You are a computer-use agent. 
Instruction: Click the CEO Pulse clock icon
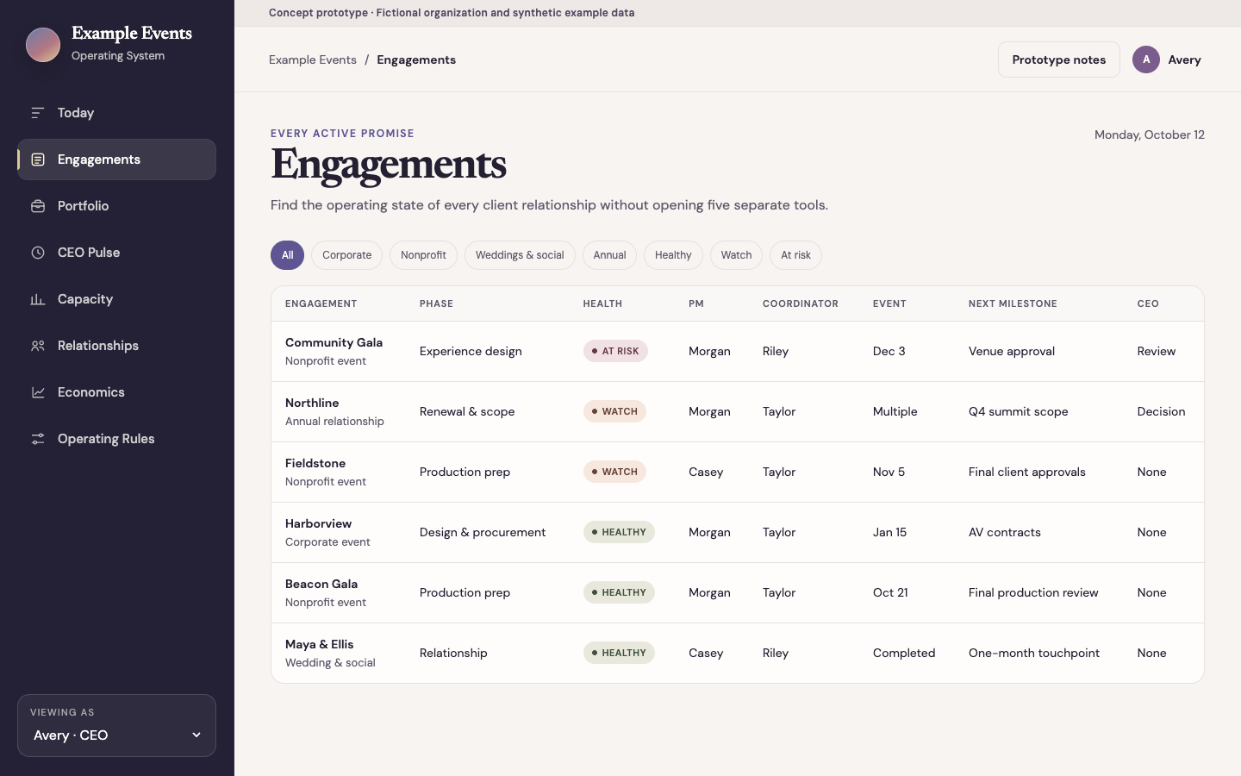click(x=38, y=253)
